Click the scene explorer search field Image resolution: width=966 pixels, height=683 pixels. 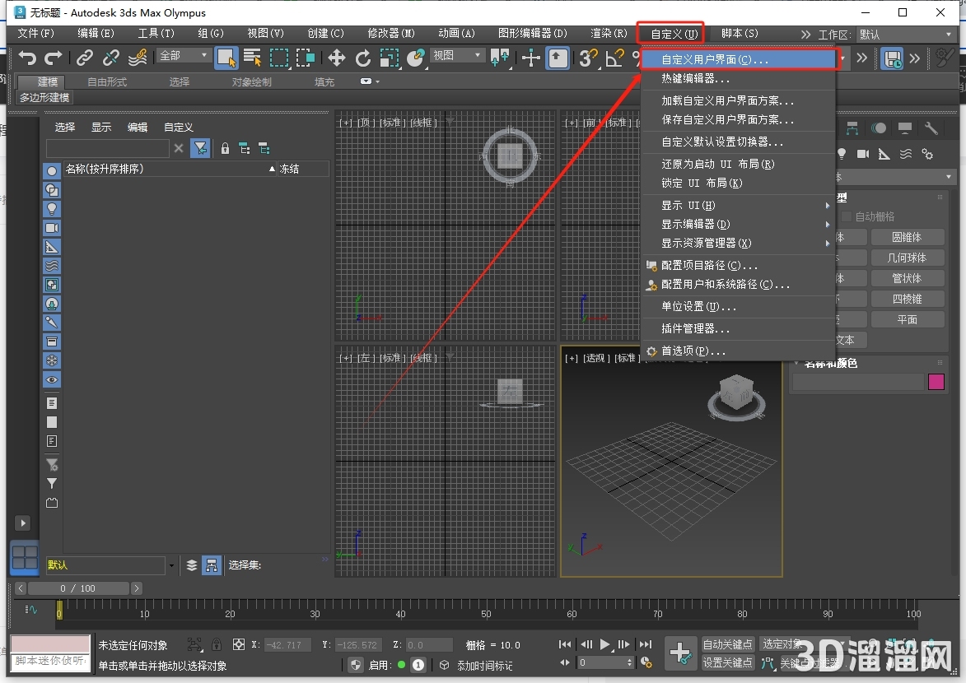[x=107, y=148]
